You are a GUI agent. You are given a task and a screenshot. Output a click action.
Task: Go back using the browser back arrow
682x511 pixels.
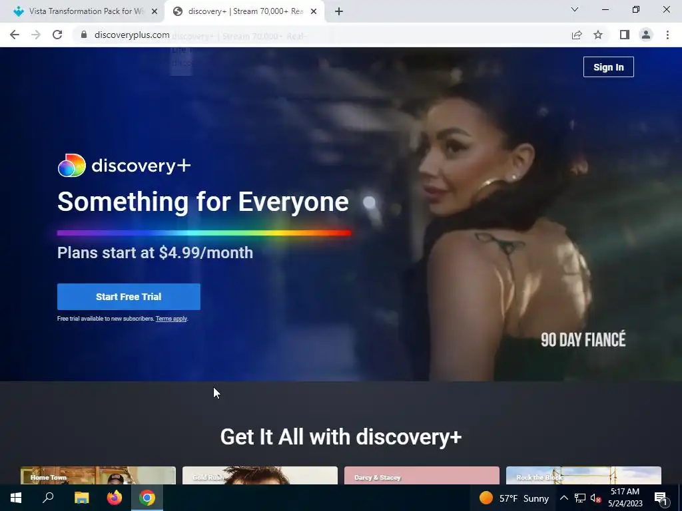coord(15,35)
